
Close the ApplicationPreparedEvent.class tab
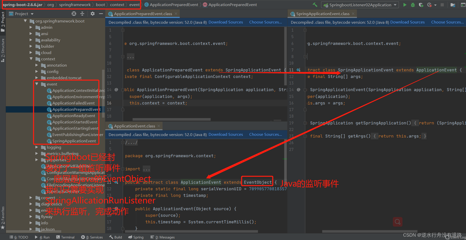point(176,14)
